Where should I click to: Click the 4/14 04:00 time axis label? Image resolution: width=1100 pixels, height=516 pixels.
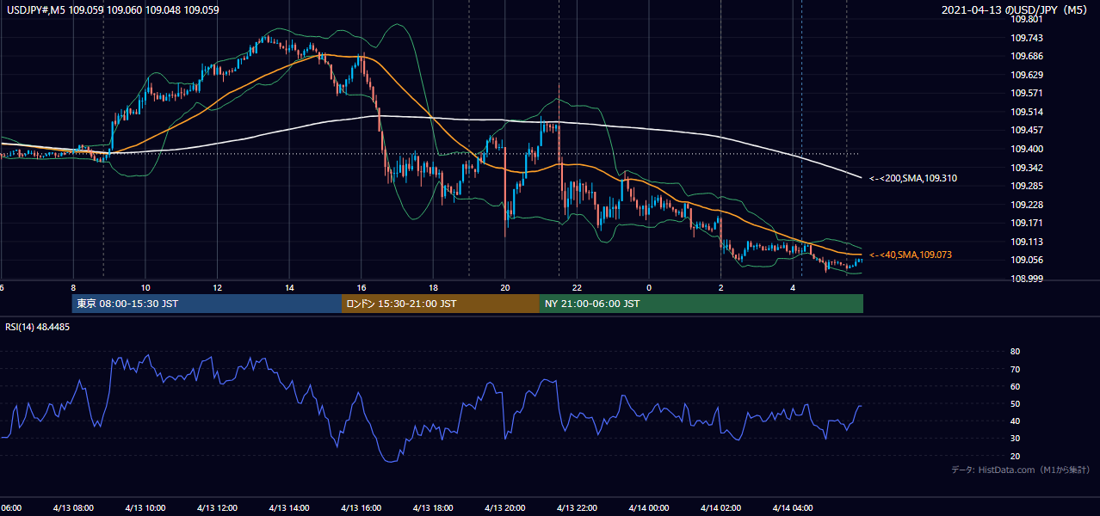click(x=793, y=507)
